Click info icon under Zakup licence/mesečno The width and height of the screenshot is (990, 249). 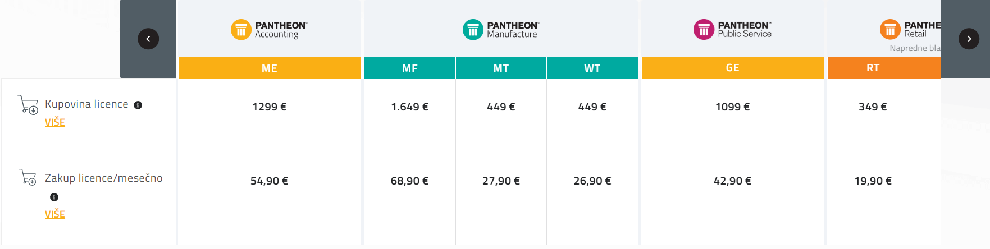(x=54, y=197)
